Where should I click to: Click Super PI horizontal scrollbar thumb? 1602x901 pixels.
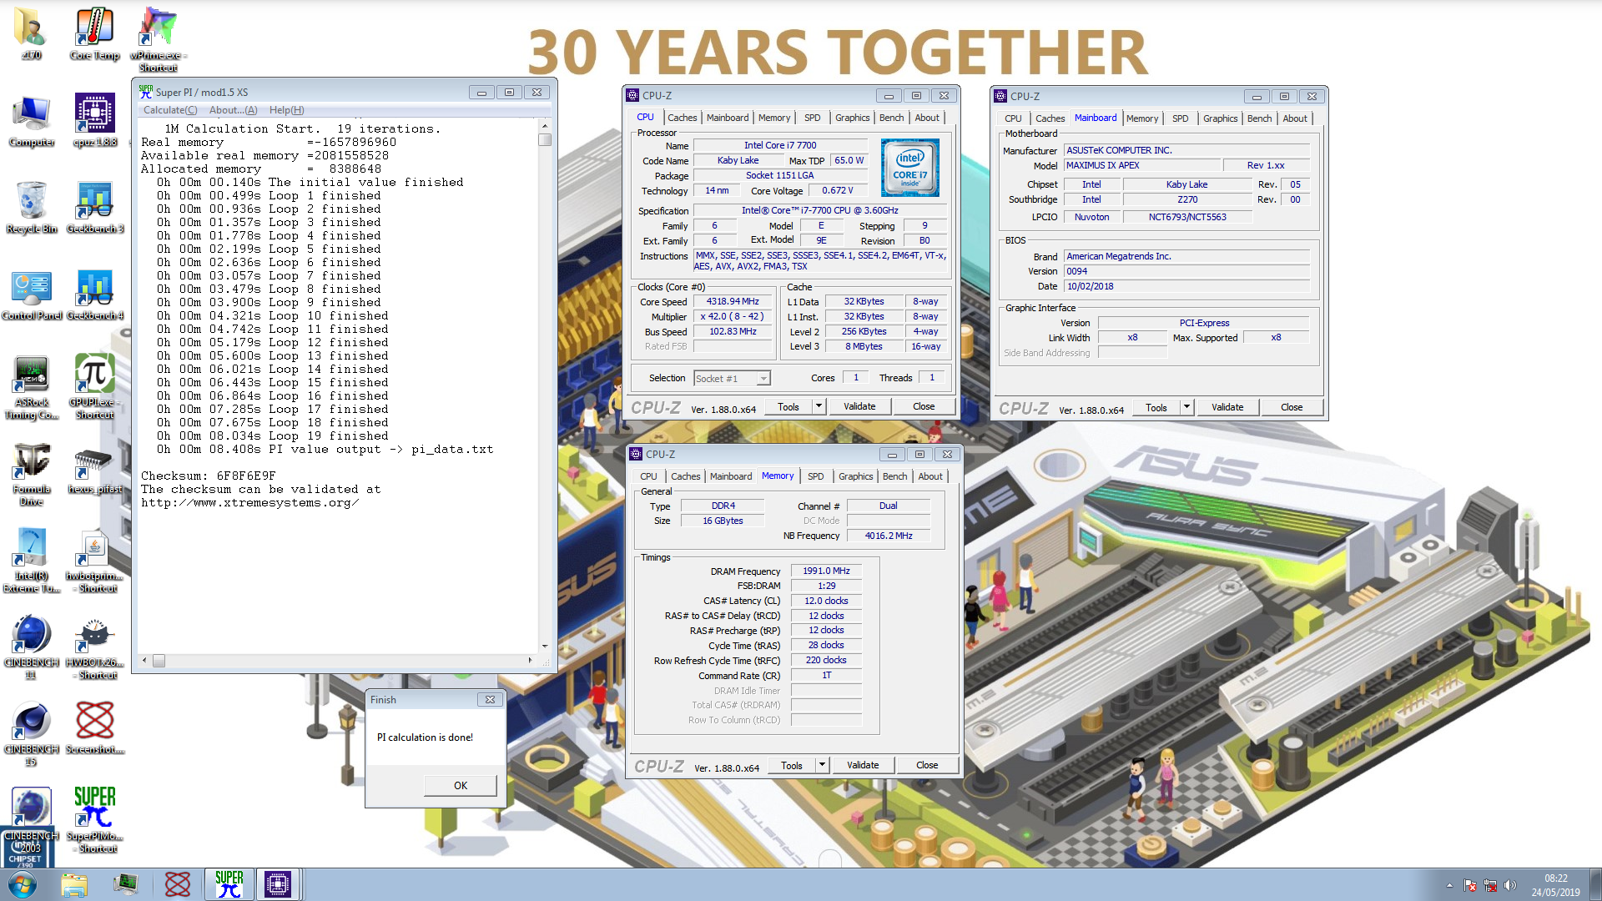[159, 661]
